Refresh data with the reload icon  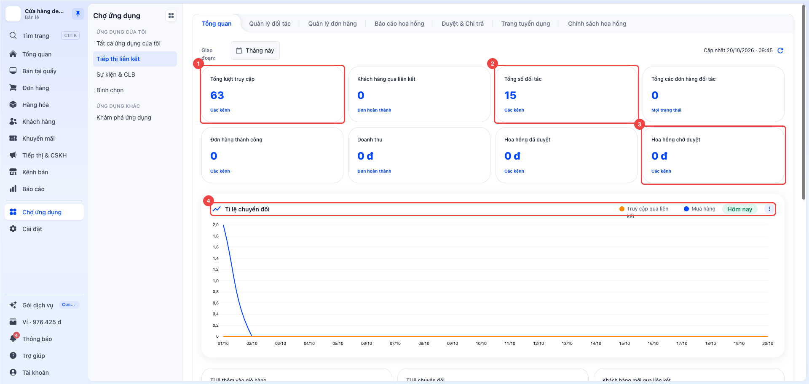pyautogui.click(x=780, y=51)
